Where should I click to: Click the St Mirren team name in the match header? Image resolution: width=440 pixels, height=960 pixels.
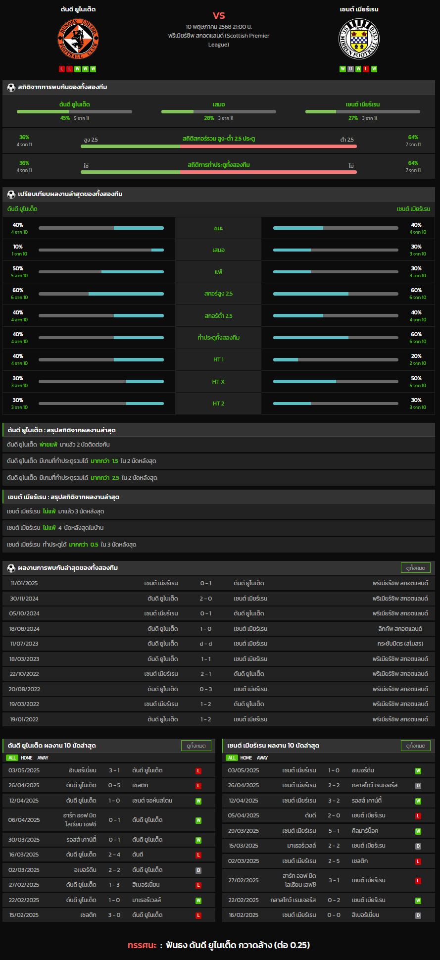[359, 9]
